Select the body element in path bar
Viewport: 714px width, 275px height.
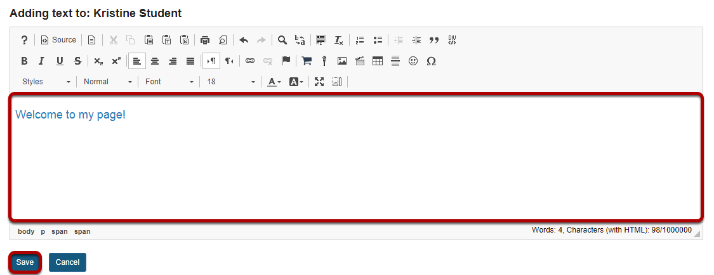coord(26,231)
